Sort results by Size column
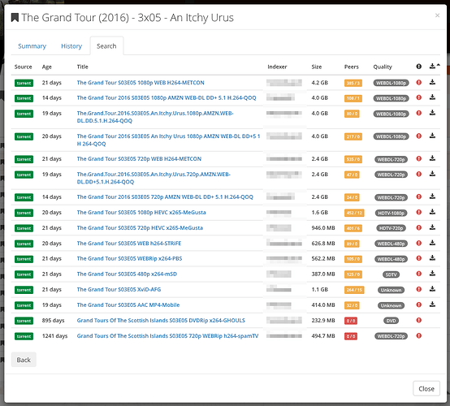 coord(317,67)
